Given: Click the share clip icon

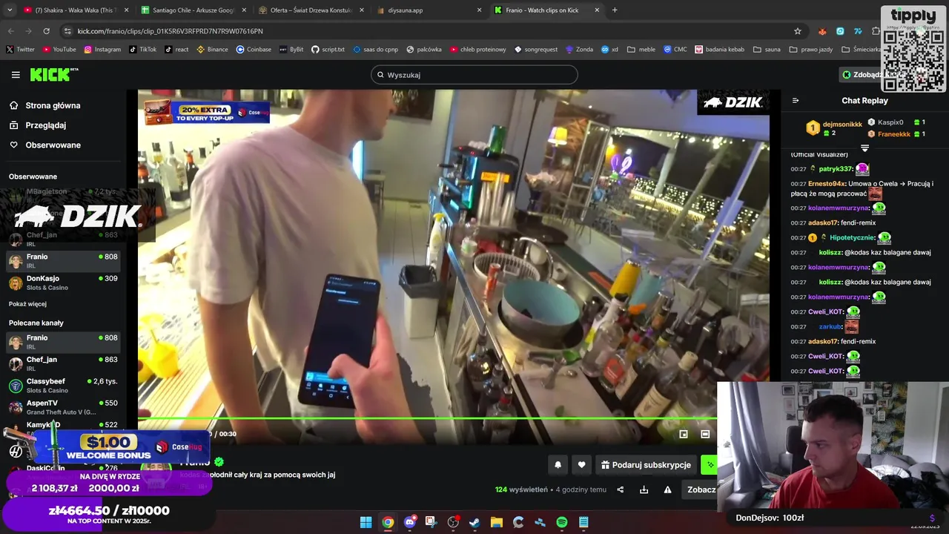Looking at the screenshot, I should (x=621, y=489).
